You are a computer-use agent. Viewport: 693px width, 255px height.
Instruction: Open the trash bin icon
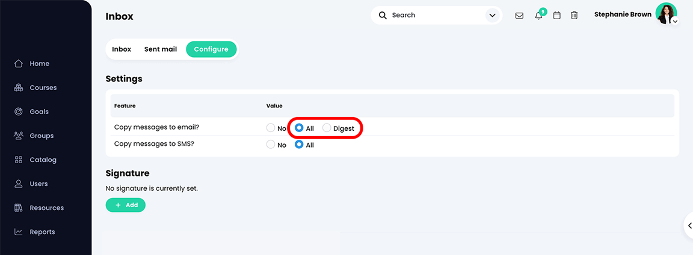pyautogui.click(x=574, y=16)
